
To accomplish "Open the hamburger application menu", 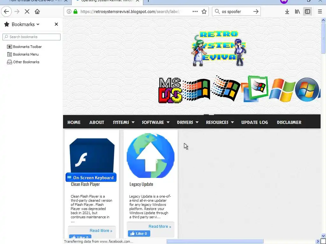I will click(320, 11).
